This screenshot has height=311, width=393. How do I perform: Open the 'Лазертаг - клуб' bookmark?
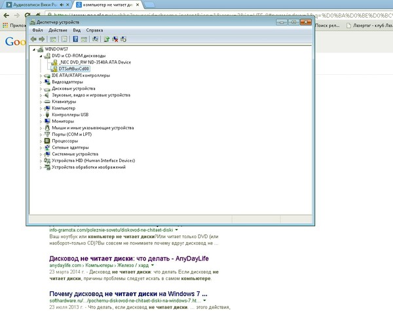coord(369,26)
